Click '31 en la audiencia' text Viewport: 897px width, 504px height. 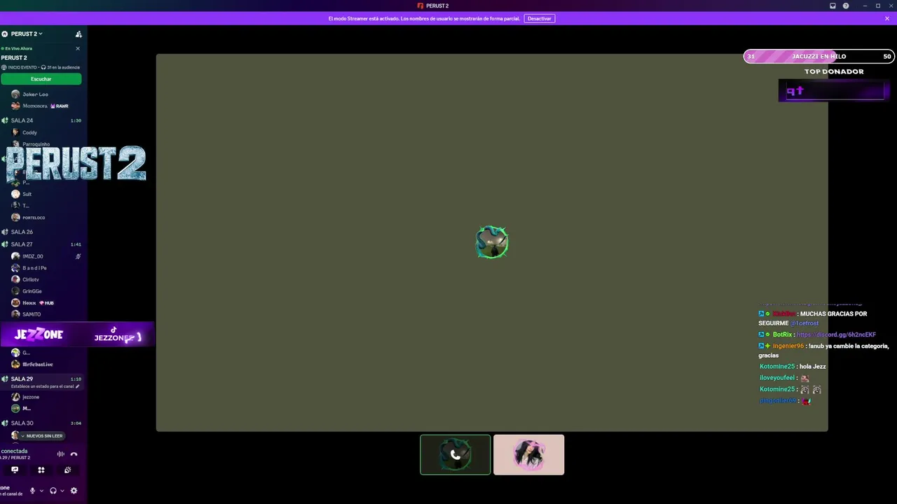coord(63,67)
